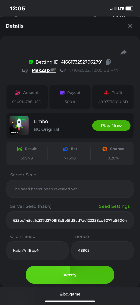140x305 pixels.
Task: Click the unrevealed Server Seed field
Action: (70, 189)
